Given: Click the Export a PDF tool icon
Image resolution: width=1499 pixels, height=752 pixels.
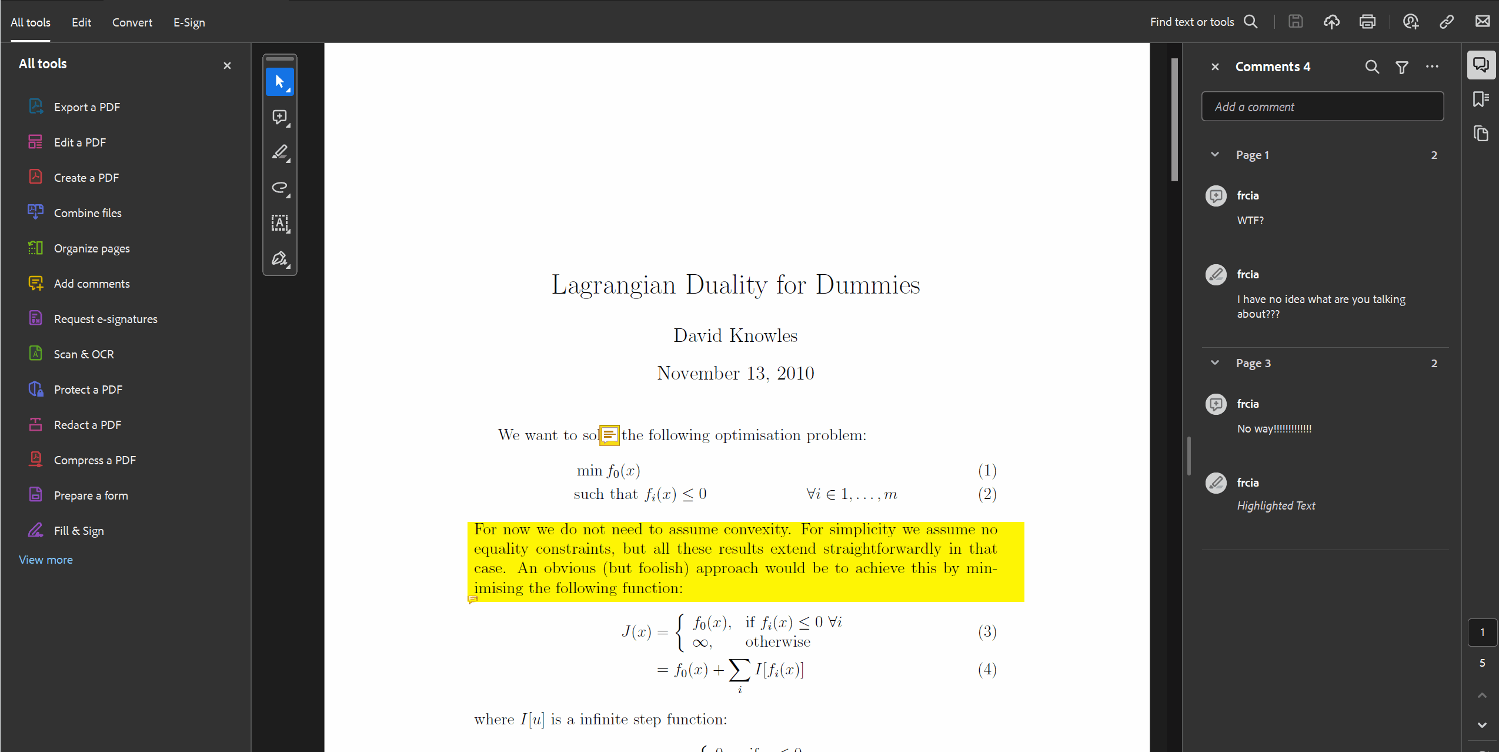Looking at the screenshot, I should click(x=35, y=107).
